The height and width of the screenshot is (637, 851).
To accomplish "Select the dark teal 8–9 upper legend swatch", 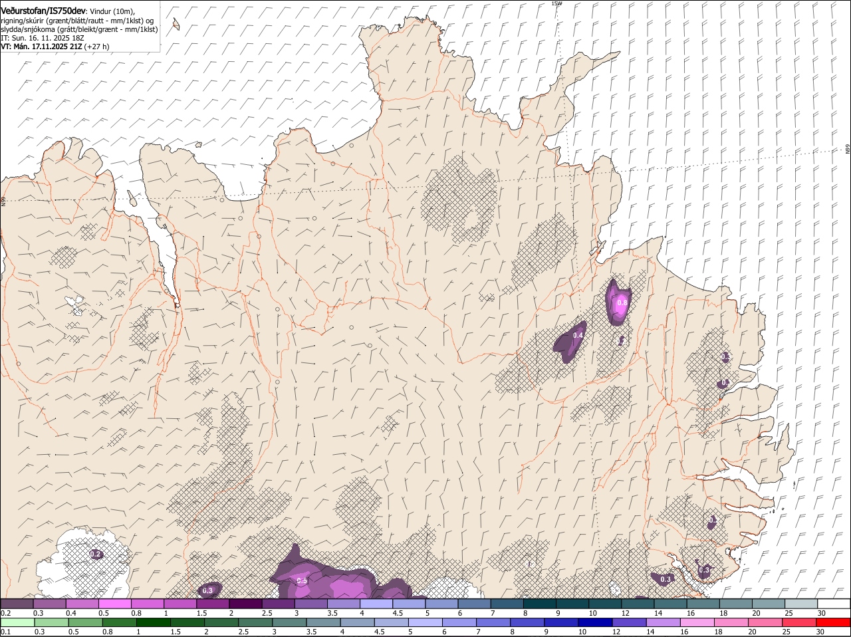I will coord(539,604).
